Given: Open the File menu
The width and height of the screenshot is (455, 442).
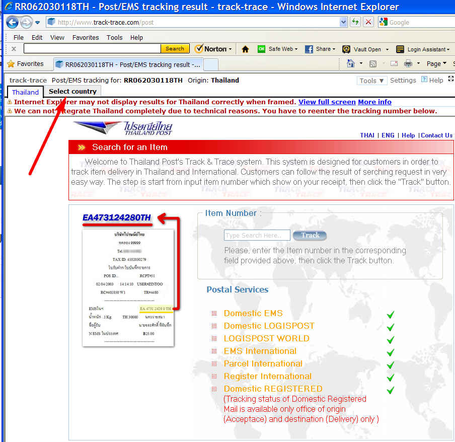Looking at the screenshot, I should point(19,37).
